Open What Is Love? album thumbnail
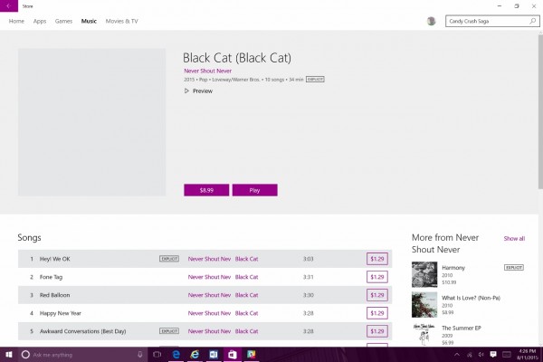This screenshot has height=362, width=543. pyautogui.click(x=424, y=304)
